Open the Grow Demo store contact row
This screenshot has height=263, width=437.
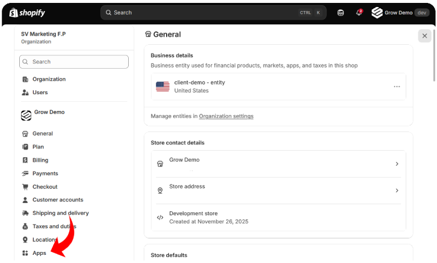click(x=279, y=164)
